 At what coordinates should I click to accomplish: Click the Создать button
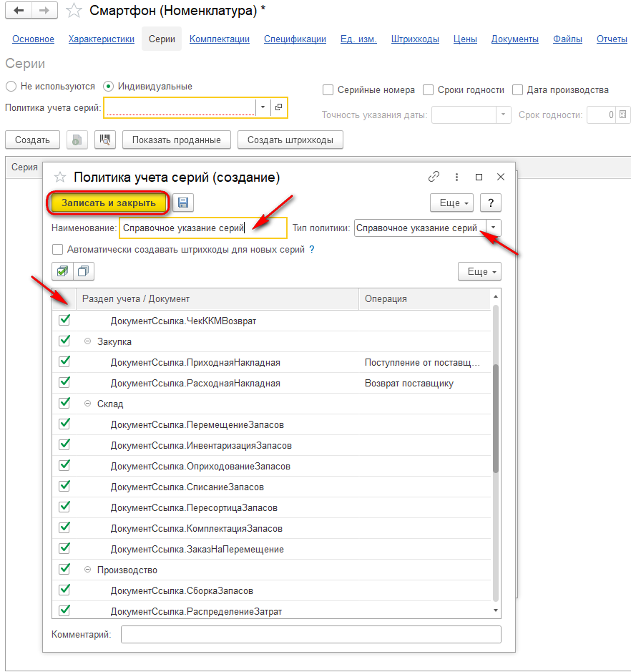[x=33, y=140]
